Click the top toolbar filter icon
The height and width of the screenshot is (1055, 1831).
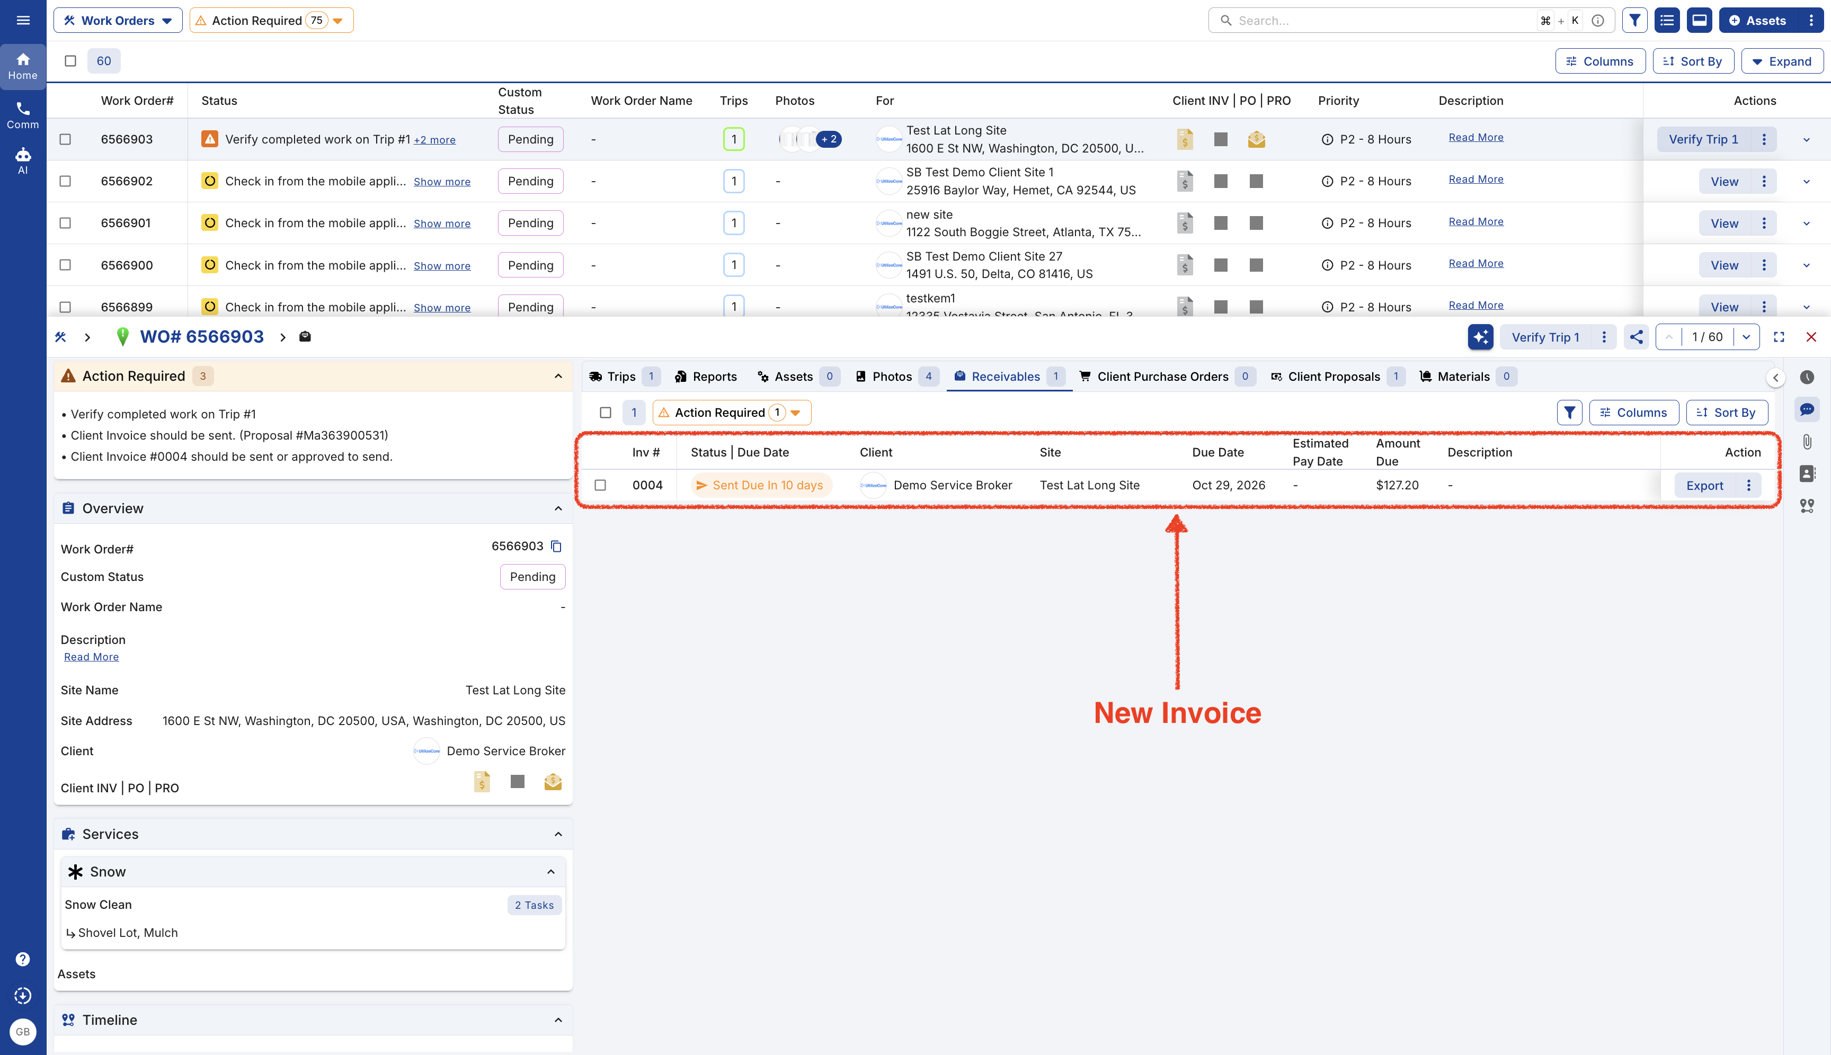(1634, 20)
